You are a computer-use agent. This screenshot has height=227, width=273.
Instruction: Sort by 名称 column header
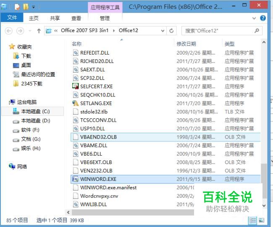coord(76,44)
